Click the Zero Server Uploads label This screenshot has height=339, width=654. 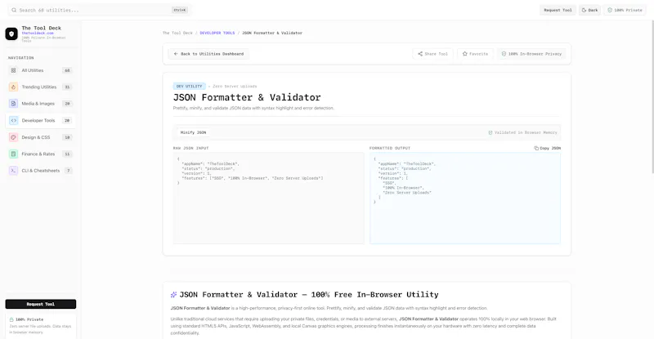tap(235, 87)
